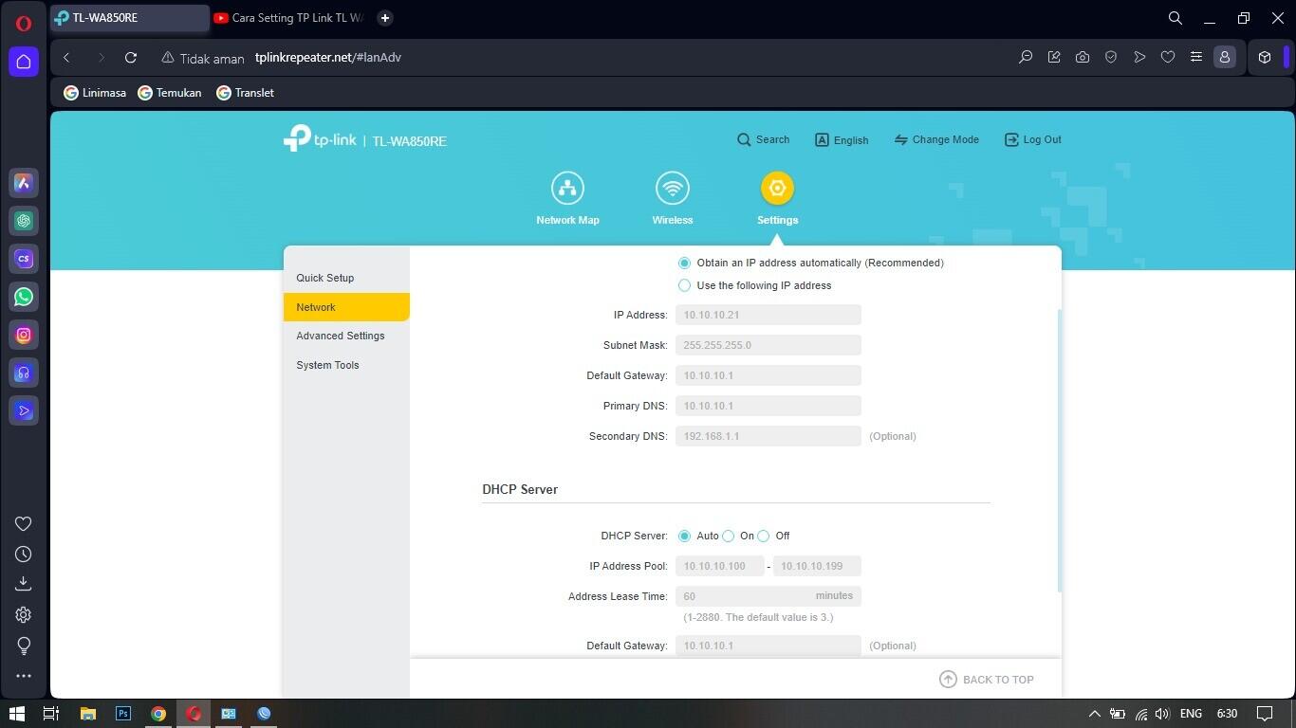Set DHCP Server to On
The height and width of the screenshot is (728, 1296).
pyautogui.click(x=728, y=536)
